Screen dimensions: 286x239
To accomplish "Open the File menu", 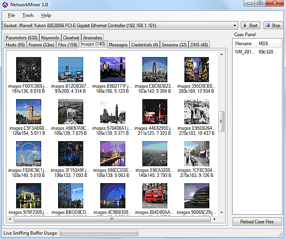I will click(11, 15).
